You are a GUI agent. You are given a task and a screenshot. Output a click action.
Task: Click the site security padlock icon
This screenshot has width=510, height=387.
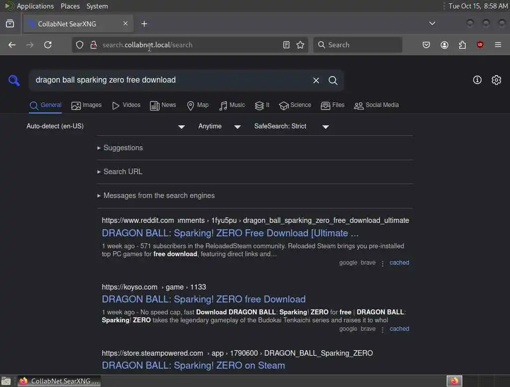tap(94, 45)
